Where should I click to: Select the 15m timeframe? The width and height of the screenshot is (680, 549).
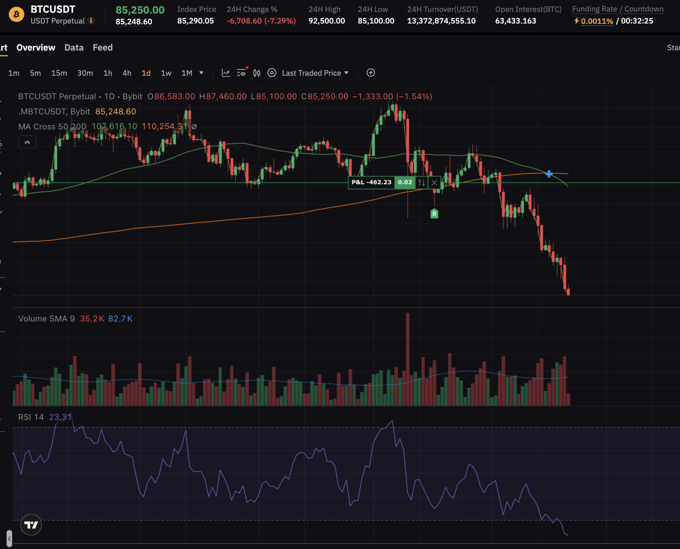[x=59, y=73]
